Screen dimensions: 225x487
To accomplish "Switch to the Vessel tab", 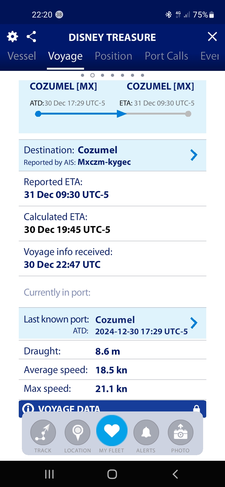I will point(22,56).
